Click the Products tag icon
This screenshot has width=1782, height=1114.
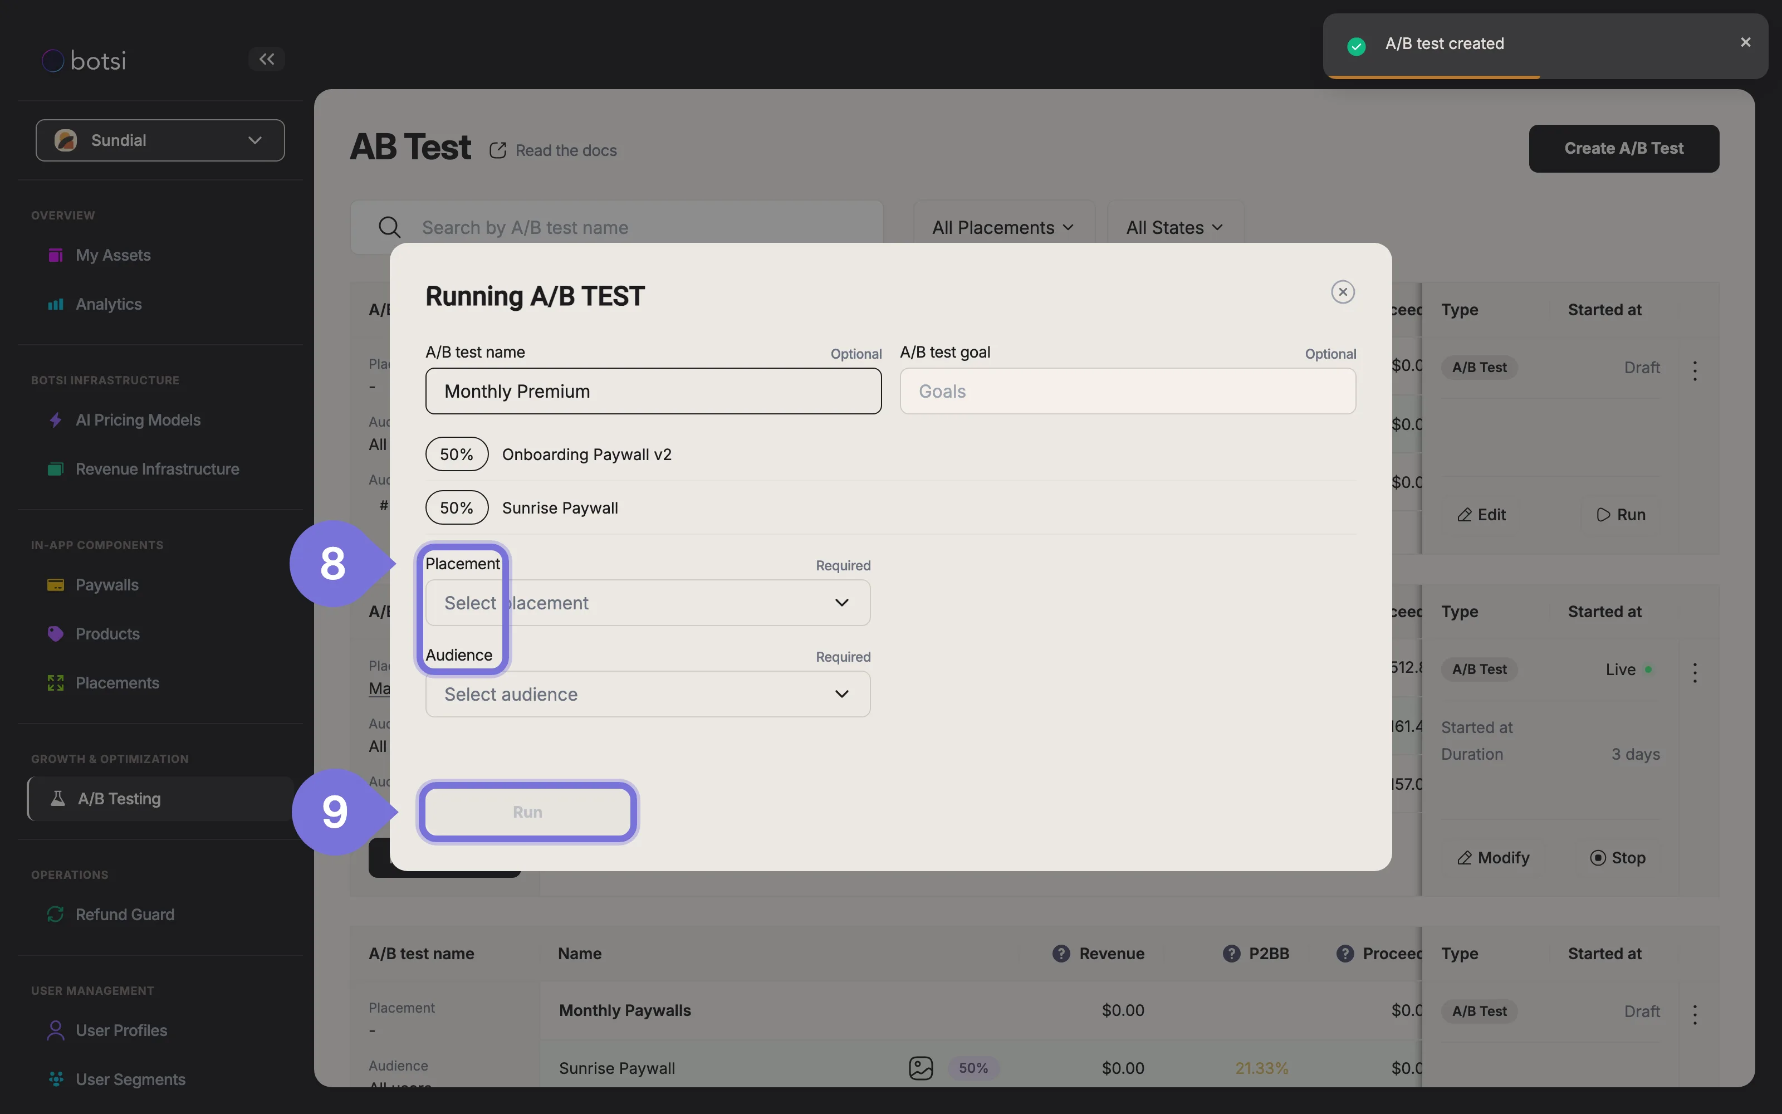pyautogui.click(x=55, y=634)
